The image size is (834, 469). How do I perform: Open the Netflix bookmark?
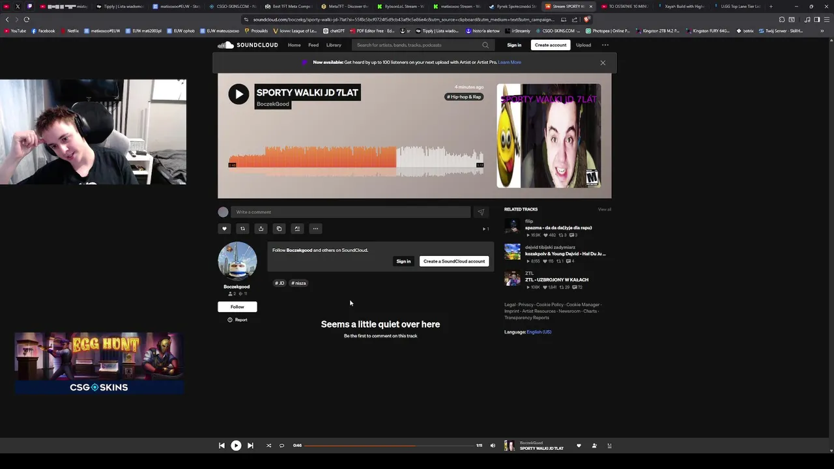(70, 31)
